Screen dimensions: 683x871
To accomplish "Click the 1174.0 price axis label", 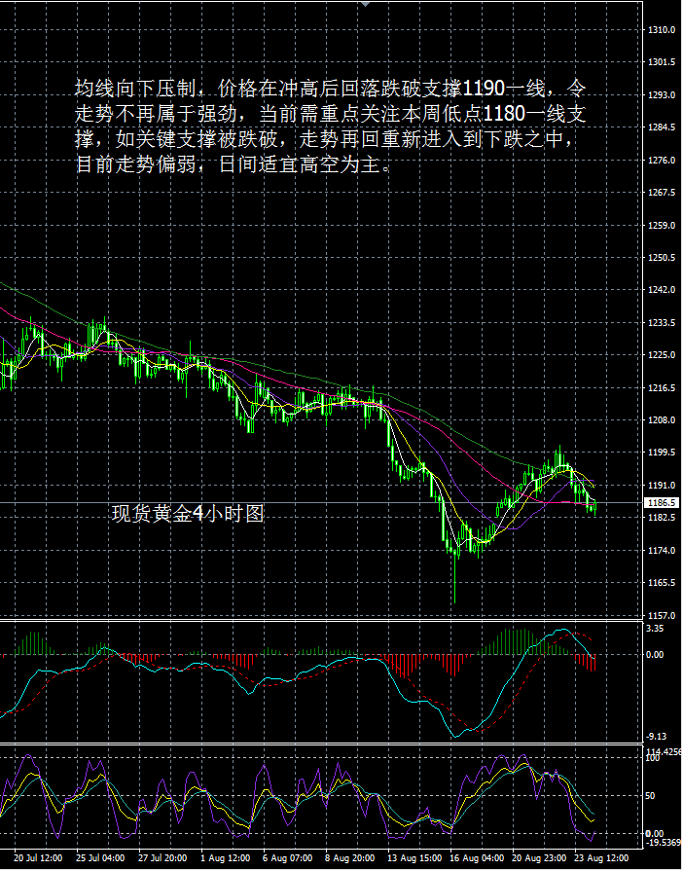I will click(x=662, y=550).
